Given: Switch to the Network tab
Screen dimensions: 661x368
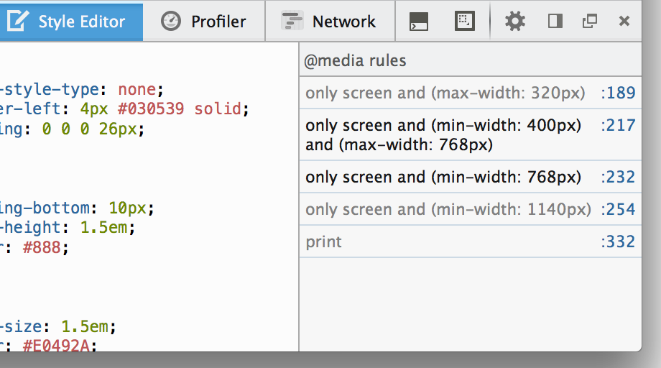Looking at the screenshot, I should [329, 22].
